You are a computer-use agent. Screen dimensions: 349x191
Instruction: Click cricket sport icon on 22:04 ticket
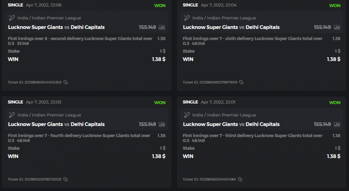pos(187,18)
